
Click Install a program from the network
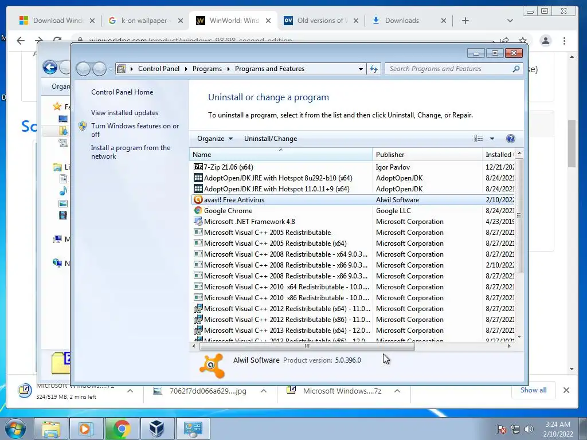coord(131,152)
